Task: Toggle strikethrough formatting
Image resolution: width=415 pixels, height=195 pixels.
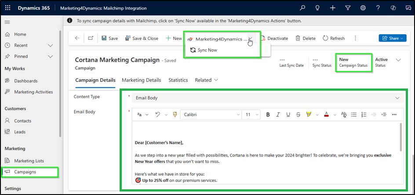Action: point(298,114)
